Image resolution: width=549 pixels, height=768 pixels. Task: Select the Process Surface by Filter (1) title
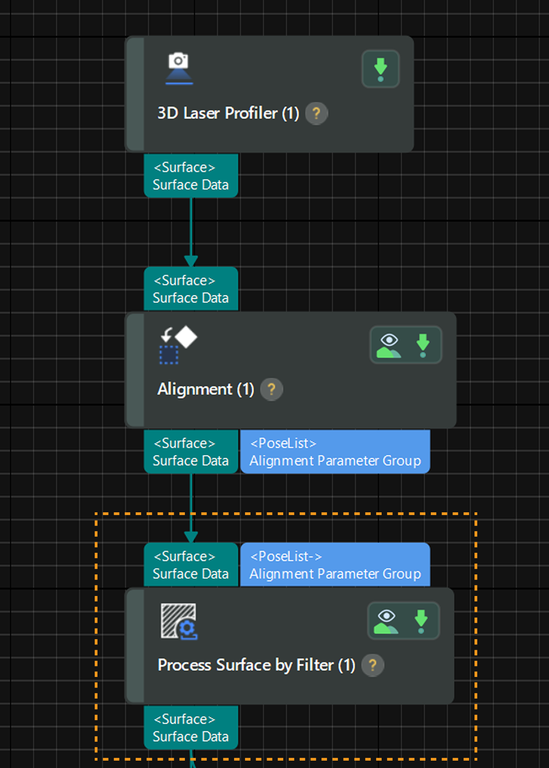tap(256, 665)
